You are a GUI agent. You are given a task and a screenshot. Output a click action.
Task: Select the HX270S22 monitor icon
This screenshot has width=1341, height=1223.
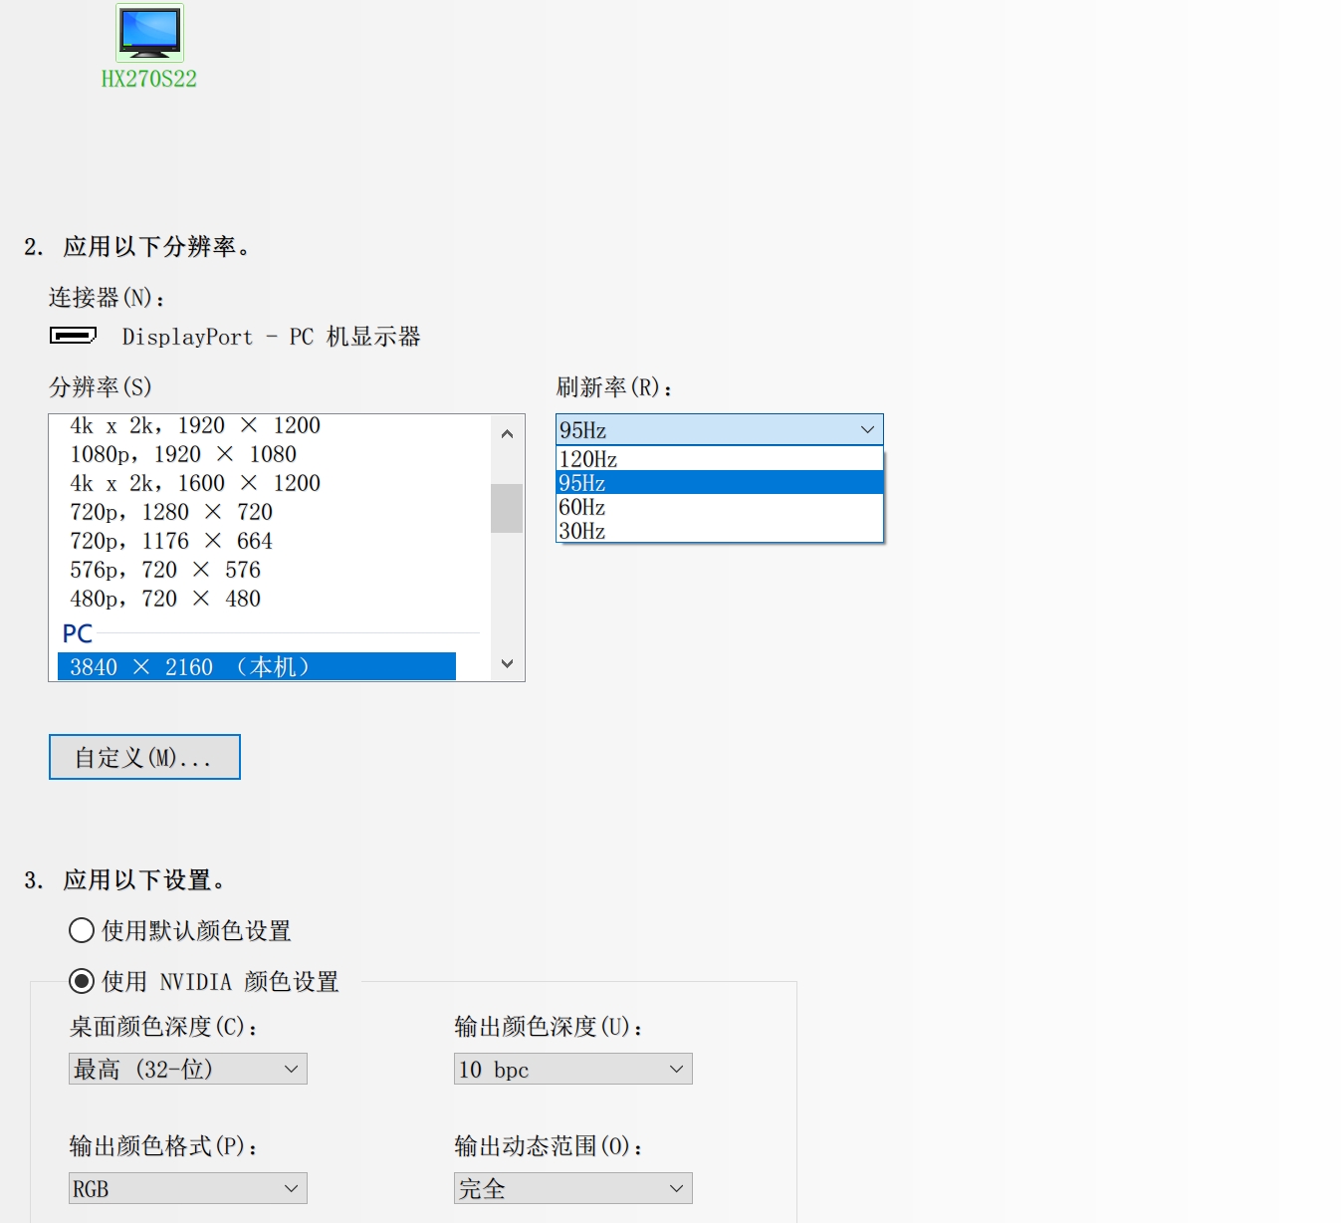pos(149,33)
